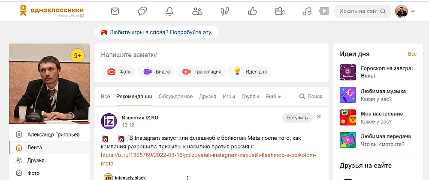The width and height of the screenshot is (429, 180).
Task: Switch to the Друзья feed tab
Action: point(208,97)
